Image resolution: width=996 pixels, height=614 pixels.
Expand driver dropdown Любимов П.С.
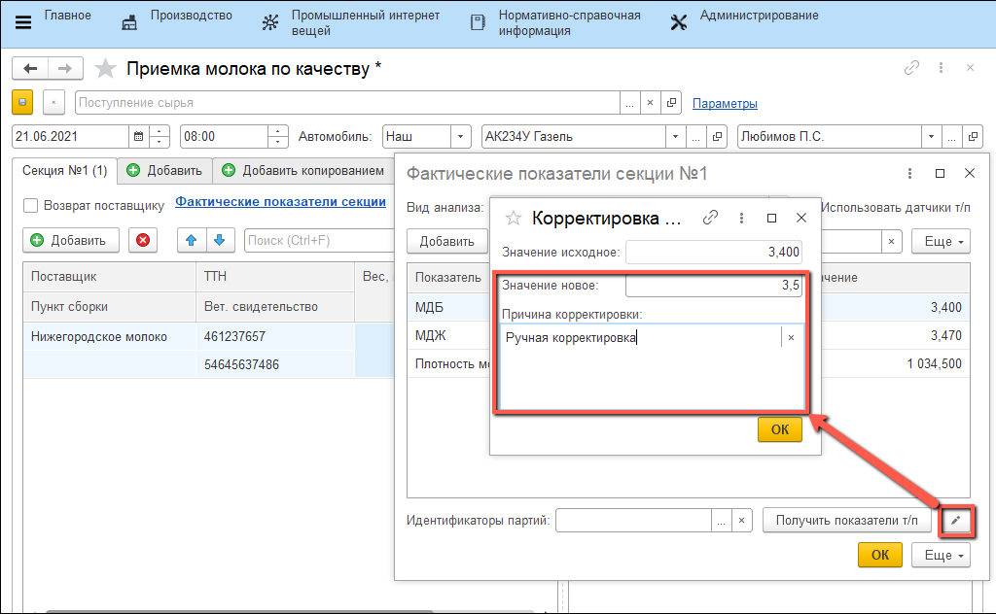931,137
